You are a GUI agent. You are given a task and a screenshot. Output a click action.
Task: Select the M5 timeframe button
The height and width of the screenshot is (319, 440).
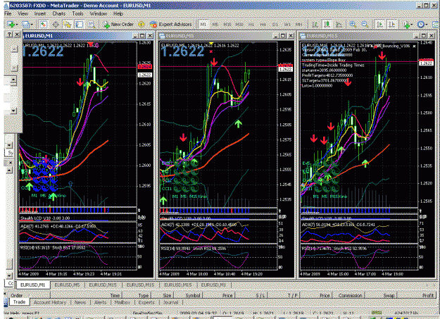pos(215,25)
